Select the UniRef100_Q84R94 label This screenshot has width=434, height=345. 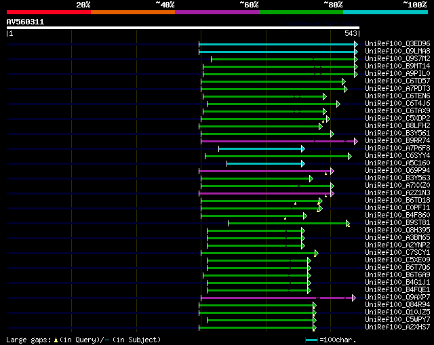click(x=397, y=305)
